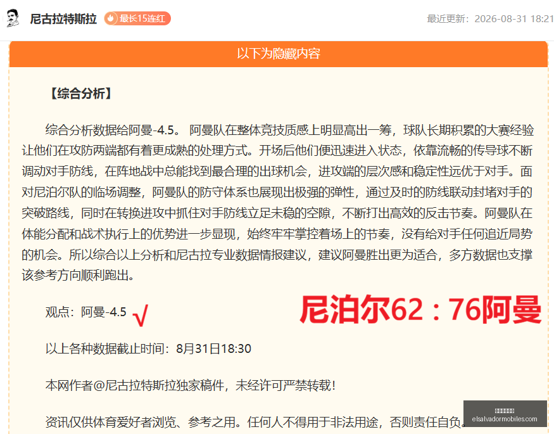Open author name 尼古拉特斯拉 in the header
The height and width of the screenshot is (434, 554).
pos(63,19)
